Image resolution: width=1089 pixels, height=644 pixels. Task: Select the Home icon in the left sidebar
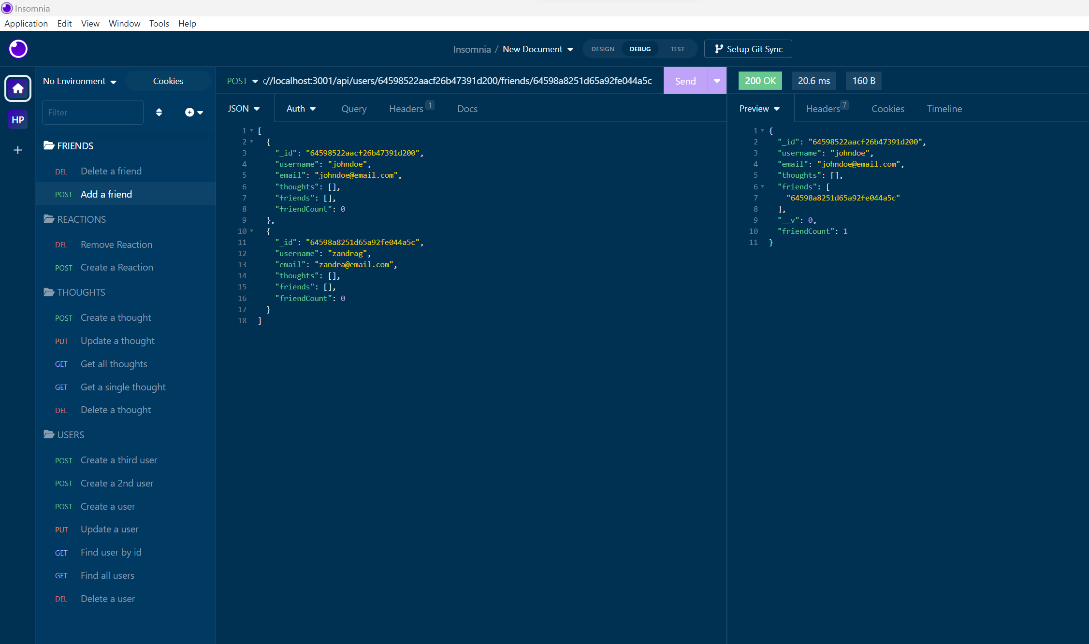tap(17, 88)
